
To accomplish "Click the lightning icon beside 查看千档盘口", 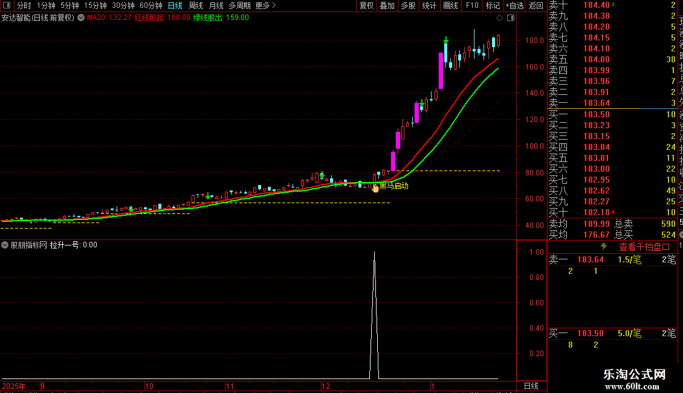I will (604, 247).
